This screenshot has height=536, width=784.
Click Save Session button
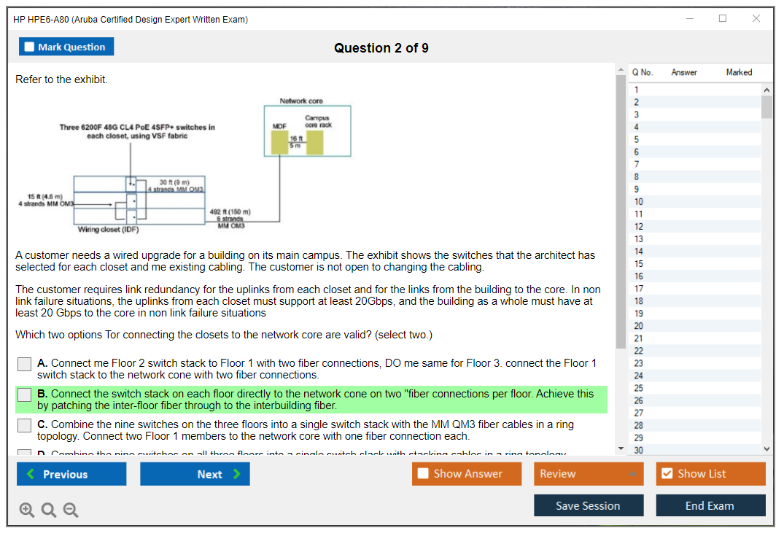[589, 505]
